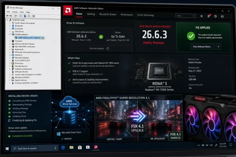Click the 'Hotfix Preview' red label under 26.6.3
Image resolution: width=236 pixels, height=157 pixels.
click(x=154, y=43)
